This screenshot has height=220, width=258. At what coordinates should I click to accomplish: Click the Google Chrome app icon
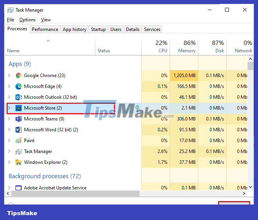coord(19,76)
